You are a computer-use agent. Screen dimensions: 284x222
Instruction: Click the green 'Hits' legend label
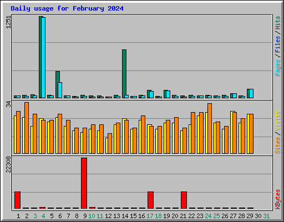[x=278, y=23]
